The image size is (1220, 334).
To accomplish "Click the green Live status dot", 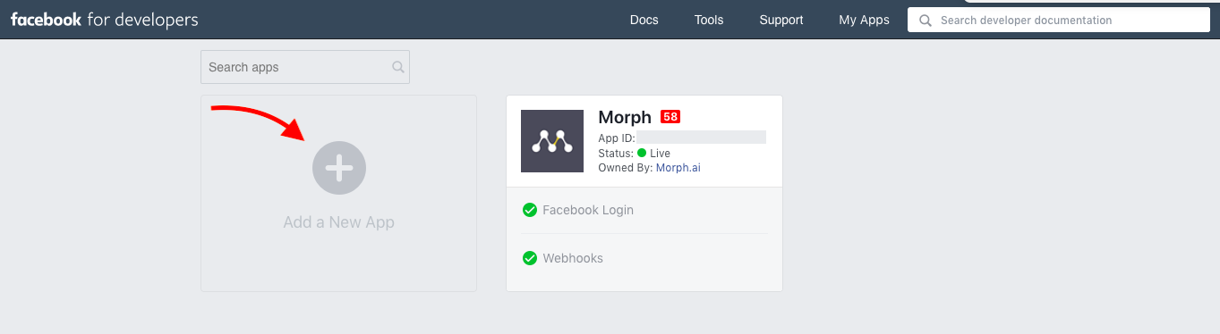I will point(642,153).
